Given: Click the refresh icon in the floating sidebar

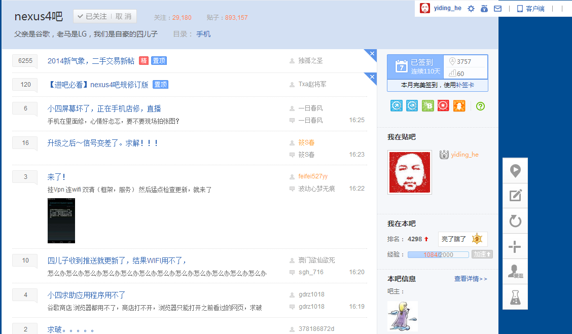Looking at the screenshot, I should (515, 221).
